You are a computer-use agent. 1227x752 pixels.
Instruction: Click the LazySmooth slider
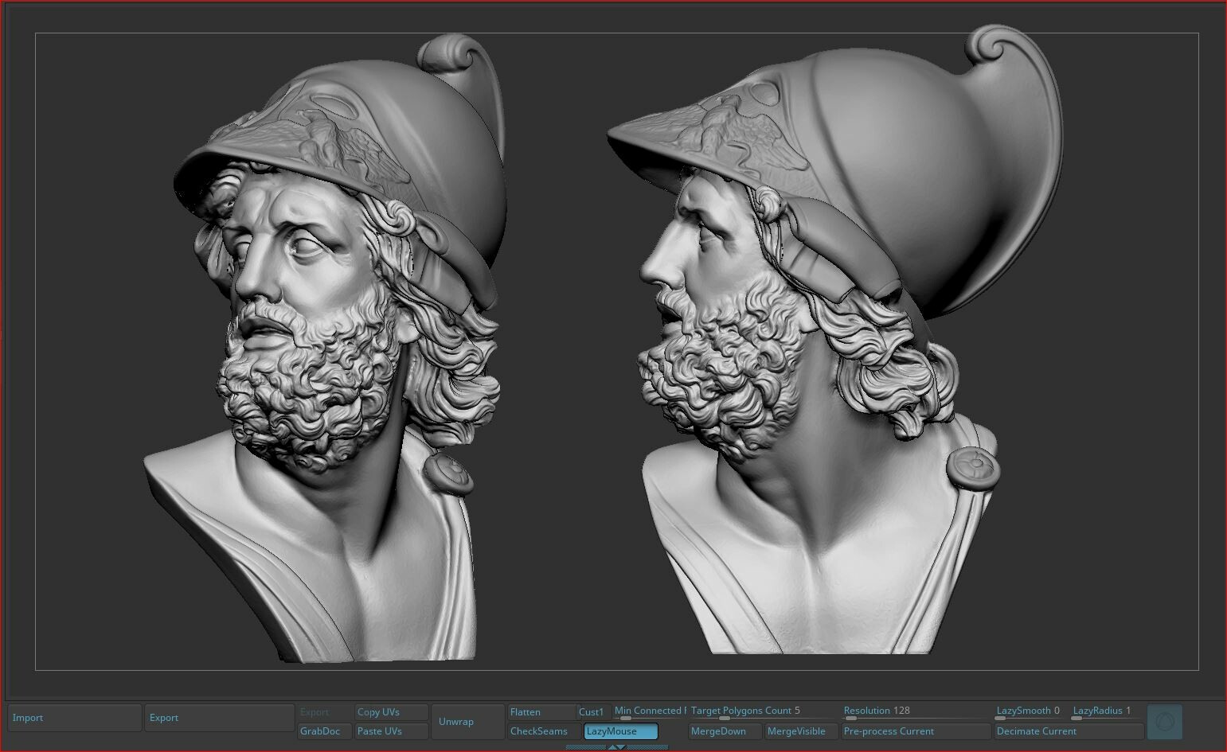(1030, 712)
